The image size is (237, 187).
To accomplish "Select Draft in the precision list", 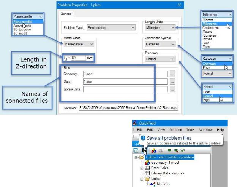I will pyautogui.click(x=218, y=92).
